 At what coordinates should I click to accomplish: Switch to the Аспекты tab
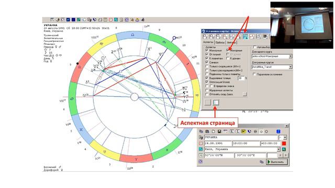point(208,42)
